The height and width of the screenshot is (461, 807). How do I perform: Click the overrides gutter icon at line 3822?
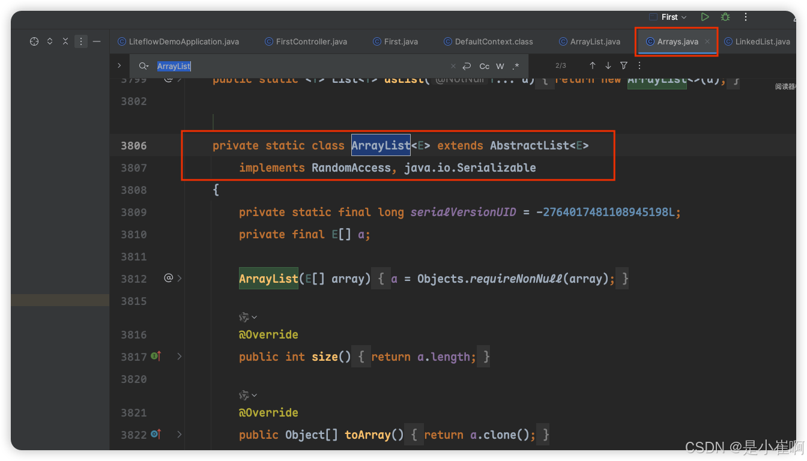[x=156, y=434]
